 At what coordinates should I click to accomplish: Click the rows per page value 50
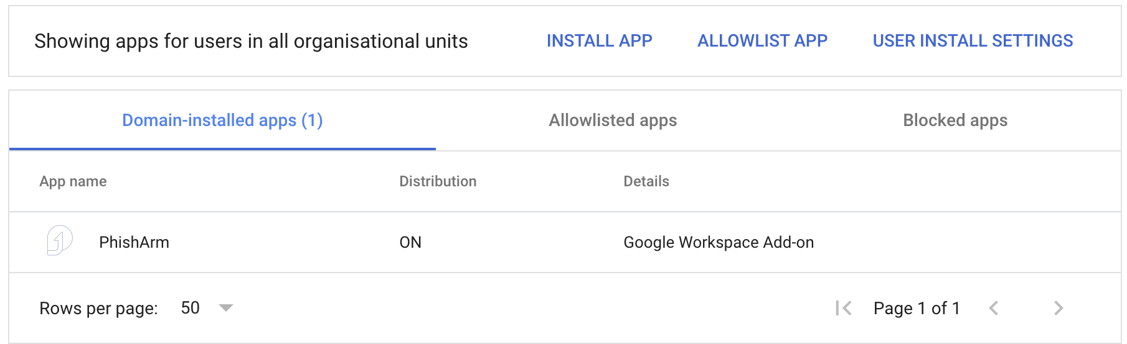(190, 308)
